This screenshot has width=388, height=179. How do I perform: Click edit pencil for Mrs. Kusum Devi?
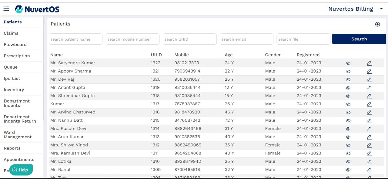(369, 129)
